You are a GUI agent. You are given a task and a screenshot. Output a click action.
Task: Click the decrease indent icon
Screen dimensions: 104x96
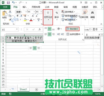click(x=59, y=34)
